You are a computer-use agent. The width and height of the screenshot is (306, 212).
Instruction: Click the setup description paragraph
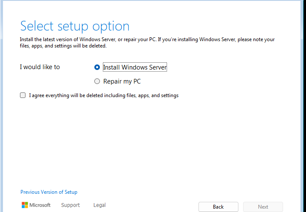point(147,43)
